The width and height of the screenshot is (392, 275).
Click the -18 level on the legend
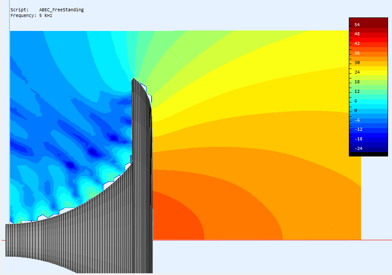(x=358, y=139)
